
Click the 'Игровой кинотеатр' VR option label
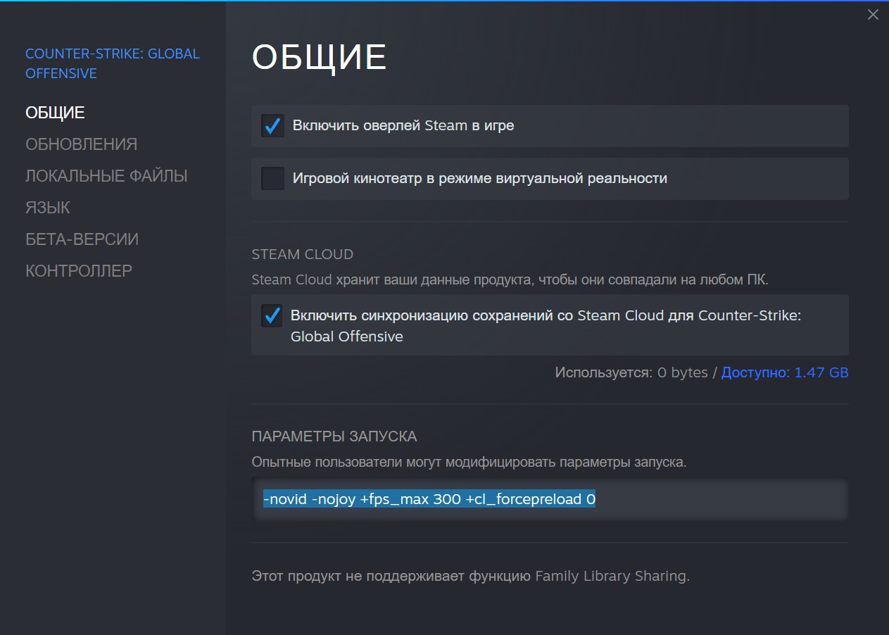click(479, 179)
